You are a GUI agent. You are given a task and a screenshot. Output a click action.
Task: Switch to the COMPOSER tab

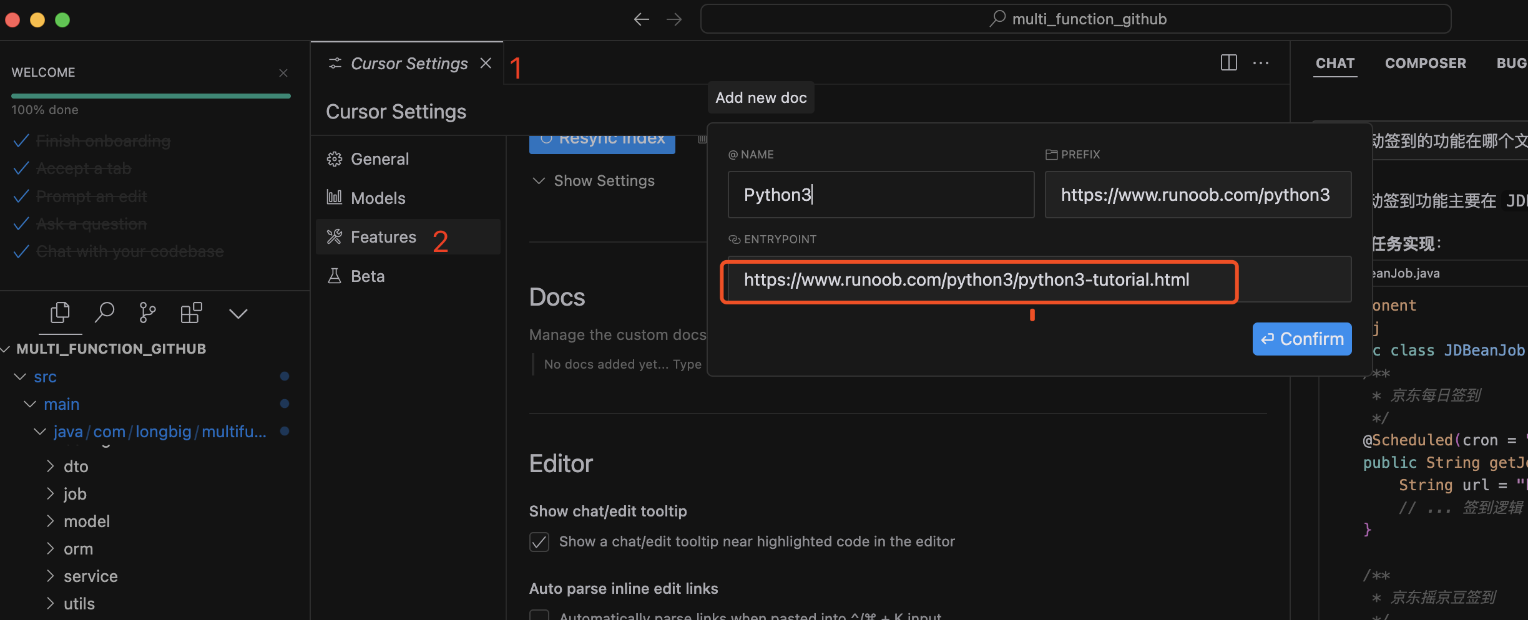coord(1425,64)
